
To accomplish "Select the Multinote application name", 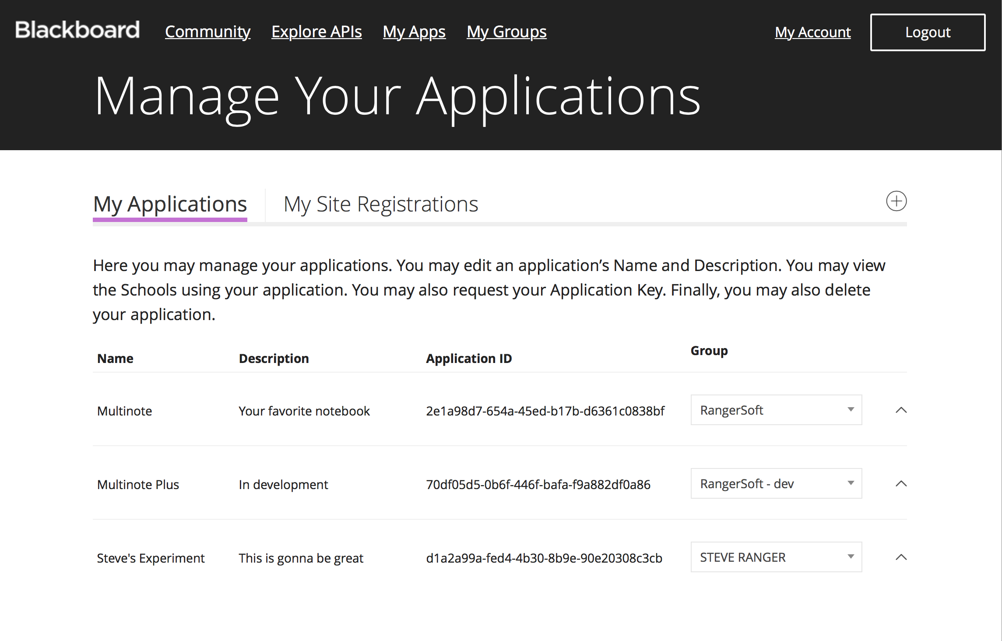I will pyautogui.click(x=125, y=411).
